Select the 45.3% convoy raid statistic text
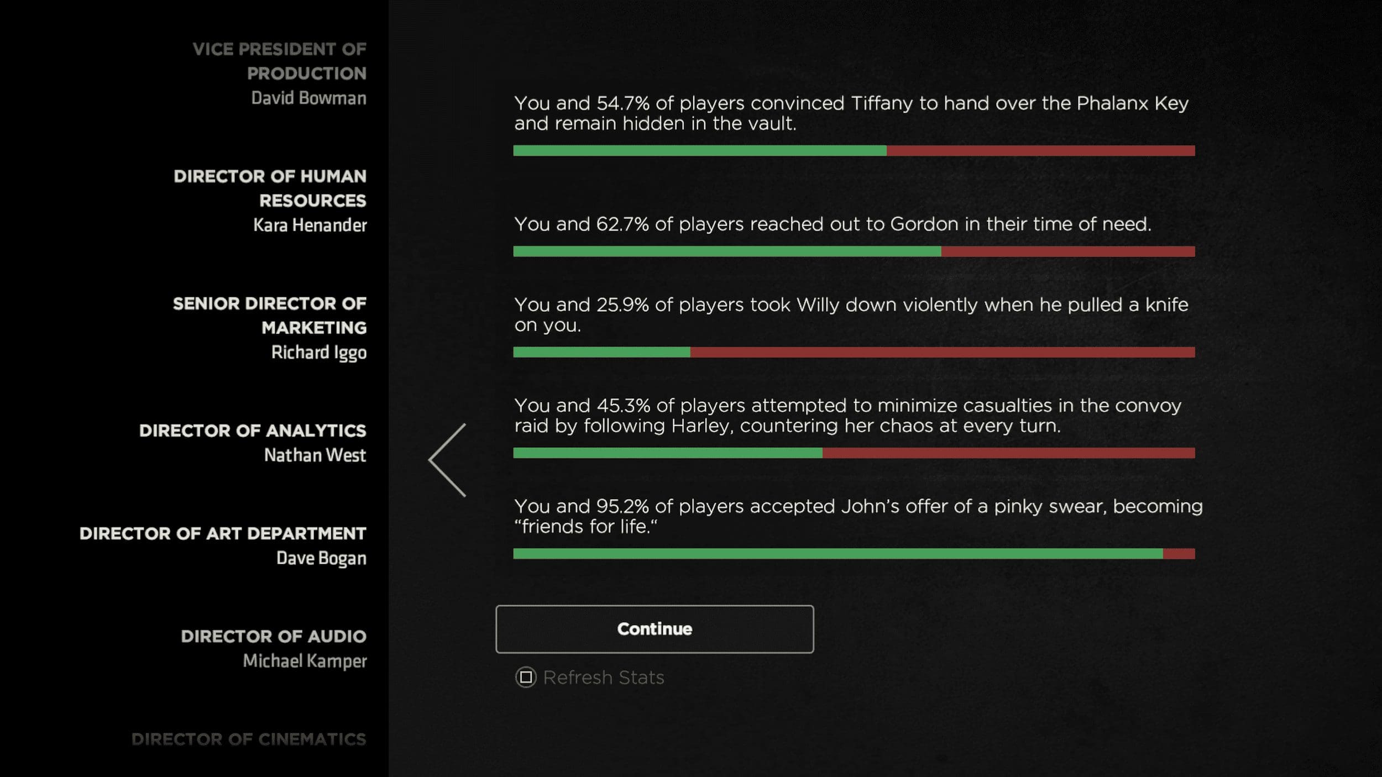Image resolution: width=1382 pixels, height=777 pixels. tap(847, 416)
